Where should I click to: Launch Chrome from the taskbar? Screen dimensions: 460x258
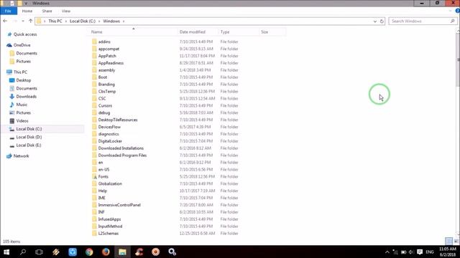coord(89,252)
